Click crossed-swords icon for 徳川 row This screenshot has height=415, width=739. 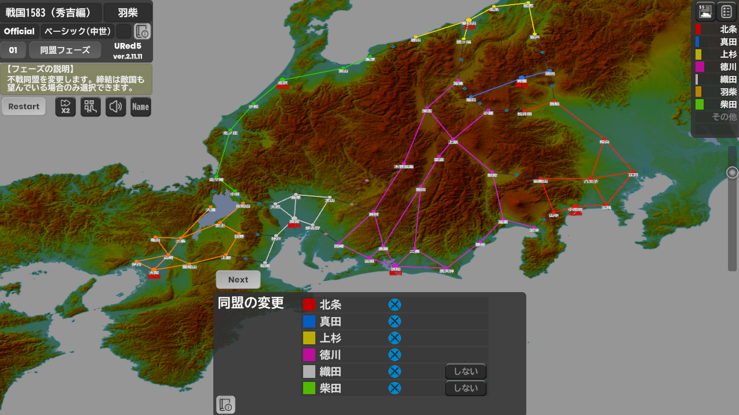pyautogui.click(x=394, y=355)
